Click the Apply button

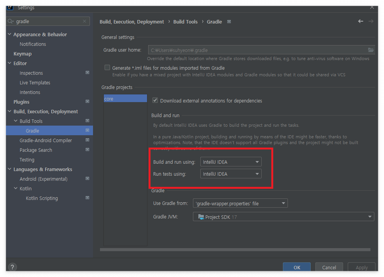coord(362,267)
